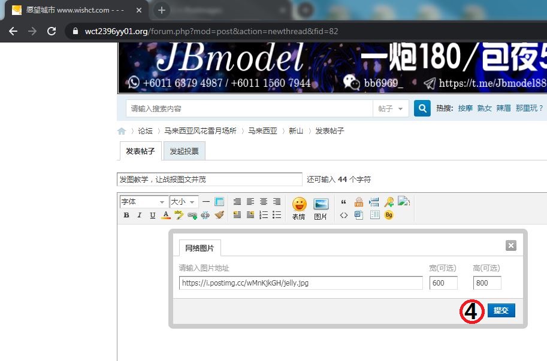
Task: Click the image URL address field
Action: (301, 283)
